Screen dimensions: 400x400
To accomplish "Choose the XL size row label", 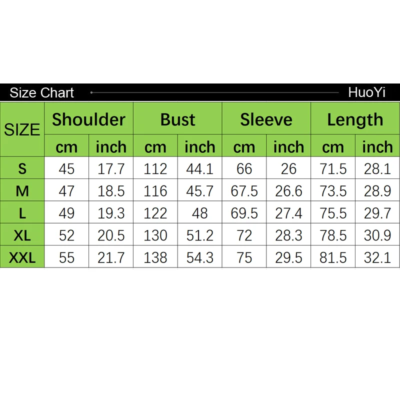I will coord(22,235).
